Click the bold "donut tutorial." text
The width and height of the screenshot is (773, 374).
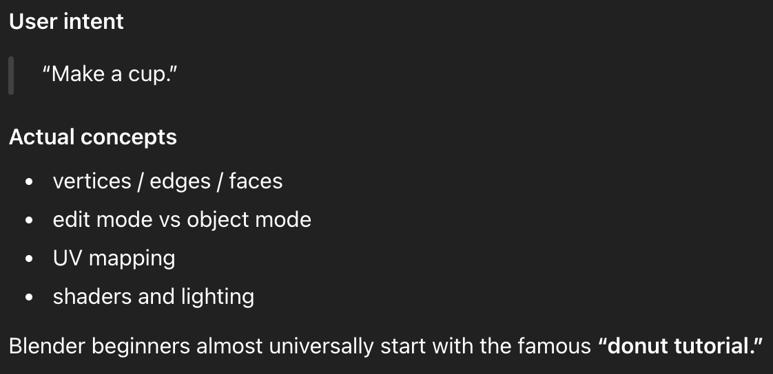pyautogui.click(x=681, y=346)
